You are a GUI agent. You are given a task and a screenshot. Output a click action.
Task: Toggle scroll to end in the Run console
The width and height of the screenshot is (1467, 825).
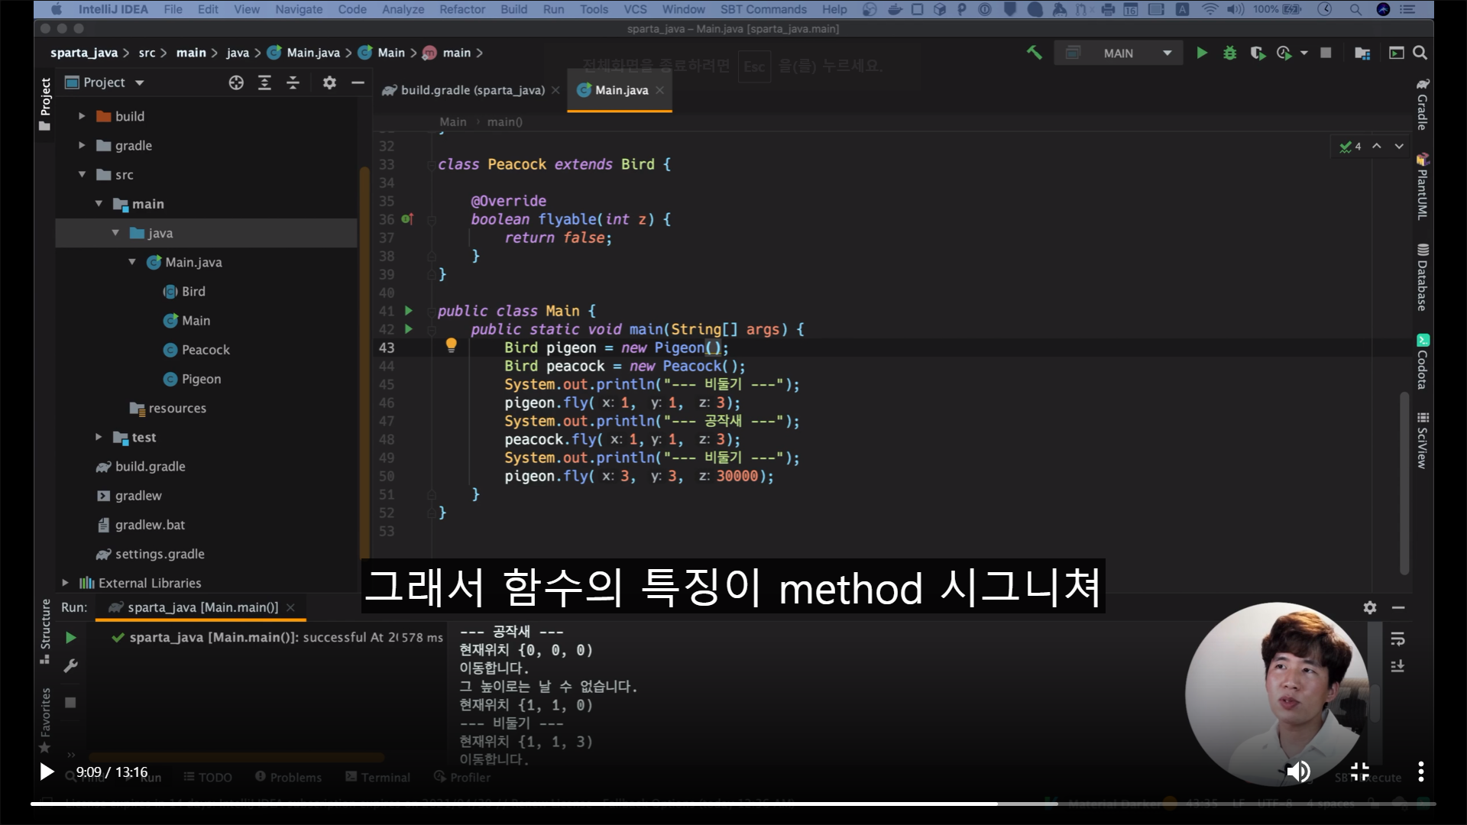coord(1398,666)
